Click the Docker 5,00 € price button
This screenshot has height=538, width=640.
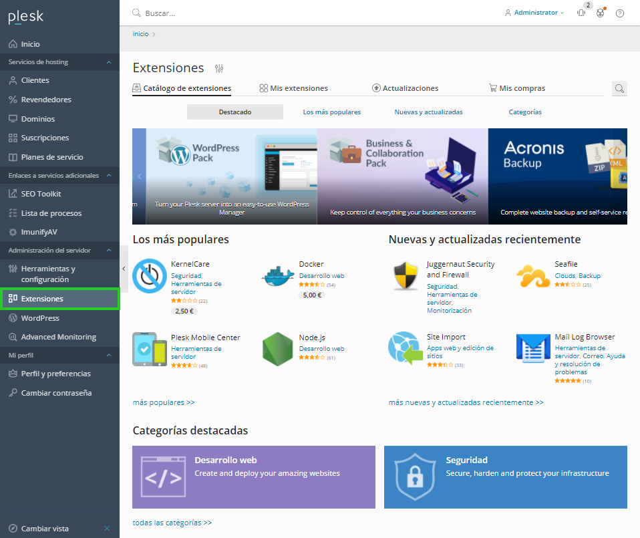pyautogui.click(x=312, y=295)
